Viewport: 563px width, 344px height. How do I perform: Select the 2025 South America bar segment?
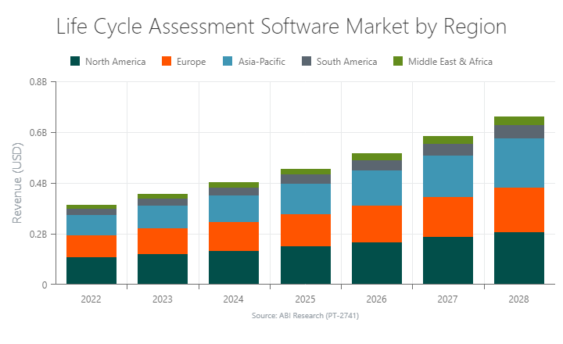click(x=306, y=179)
